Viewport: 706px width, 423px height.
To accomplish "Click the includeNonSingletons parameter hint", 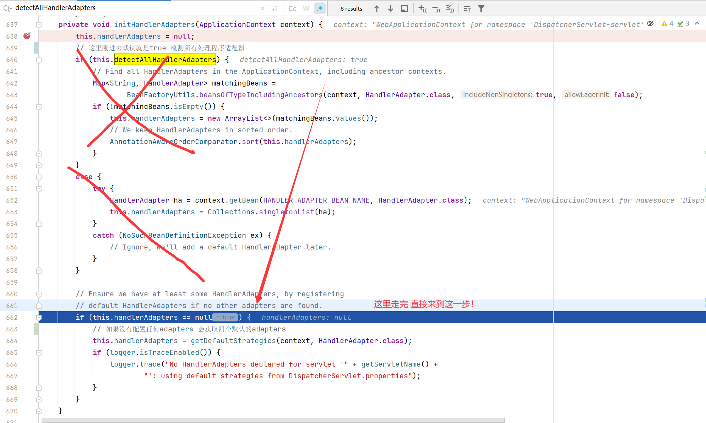I will (497, 94).
